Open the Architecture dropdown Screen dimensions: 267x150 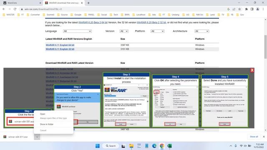202,31
